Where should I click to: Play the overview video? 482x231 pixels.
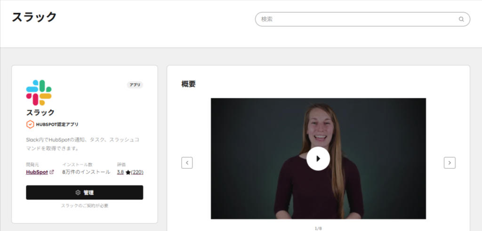[318, 159]
